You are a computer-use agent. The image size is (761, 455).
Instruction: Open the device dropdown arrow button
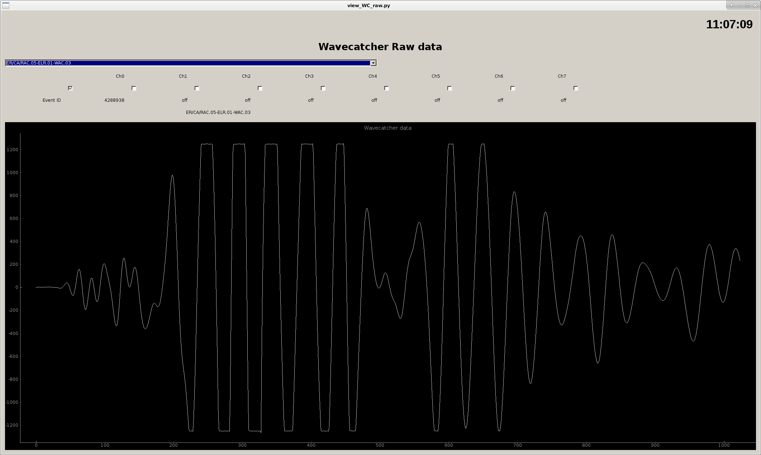click(373, 63)
